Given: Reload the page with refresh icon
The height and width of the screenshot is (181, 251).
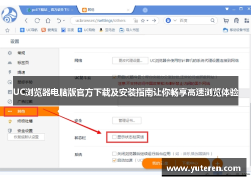Looking at the screenshot, I should (x=37, y=20).
